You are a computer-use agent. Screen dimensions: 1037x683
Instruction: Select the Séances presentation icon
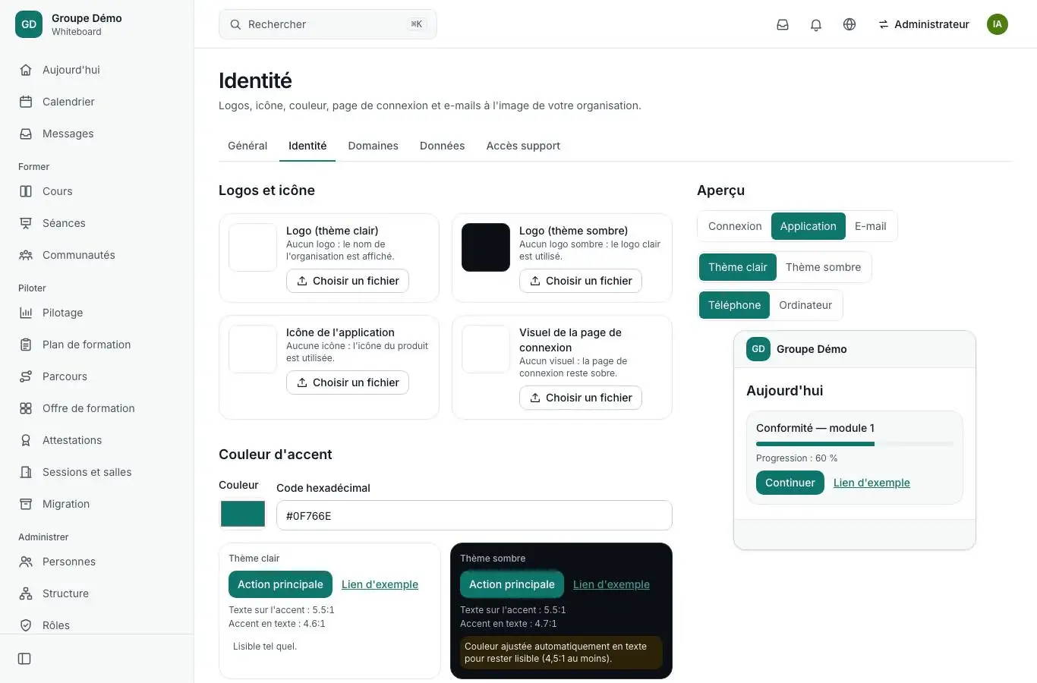tap(26, 223)
